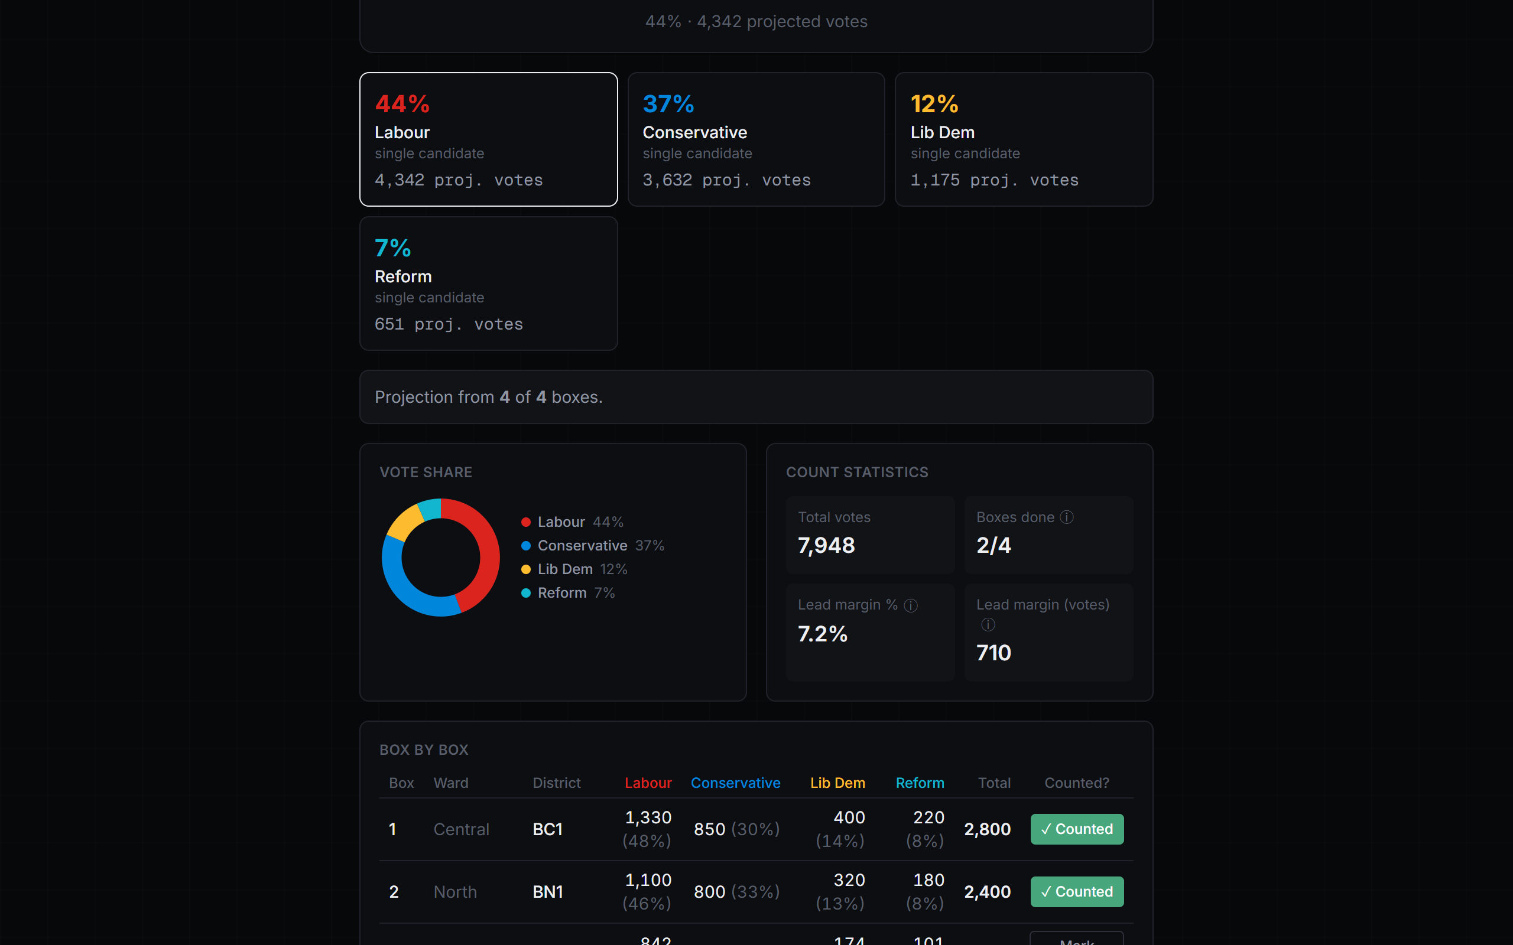Show Lead margin % info icon
Screen dimensions: 1513x945
911,605
